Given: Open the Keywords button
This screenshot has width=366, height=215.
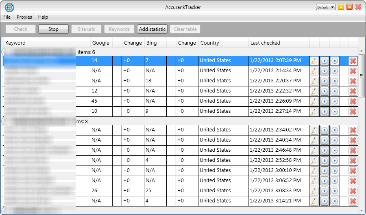Looking at the screenshot, I should pyautogui.click(x=119, y=29).
